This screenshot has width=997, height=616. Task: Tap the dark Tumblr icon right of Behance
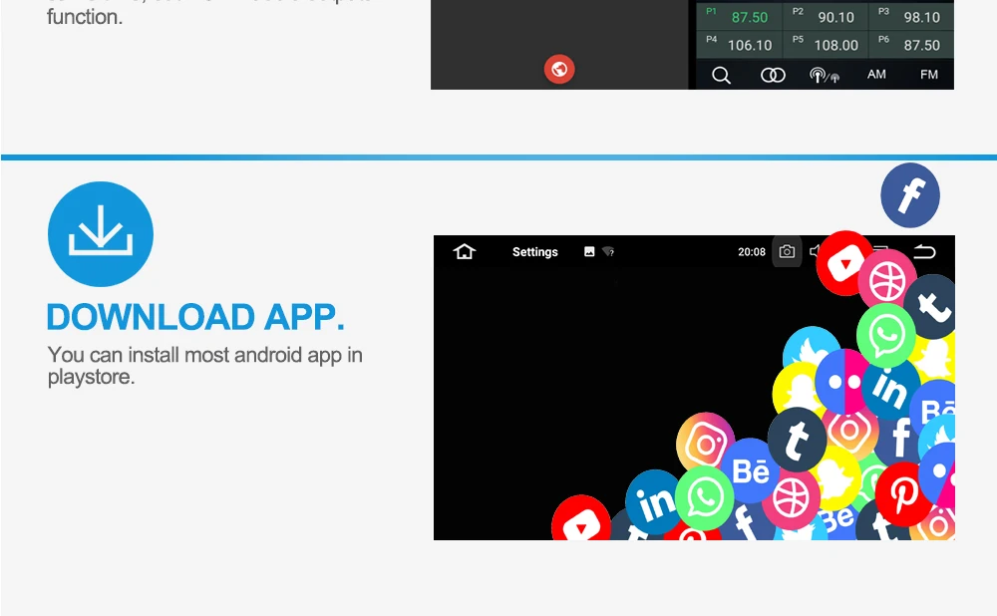(797, 440)
